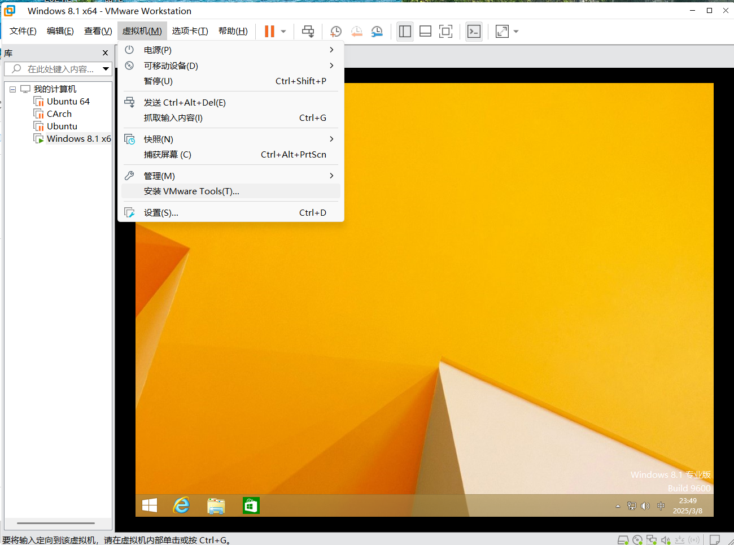Click the chevron arrow on the 快照(N) row
Screen dimensions: 734x545
pyautogui.click(x=331, y=139)
